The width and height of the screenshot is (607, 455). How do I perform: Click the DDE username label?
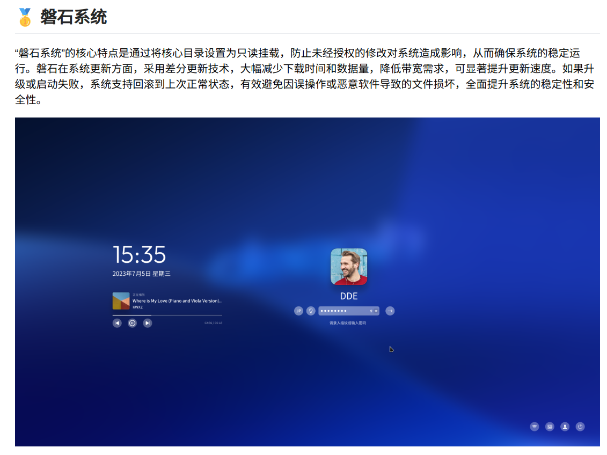pos(349,296)
